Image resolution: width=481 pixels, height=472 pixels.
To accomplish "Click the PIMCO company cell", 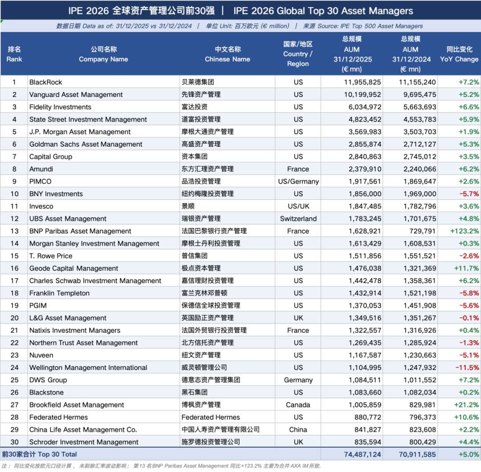I will (104, 181).
